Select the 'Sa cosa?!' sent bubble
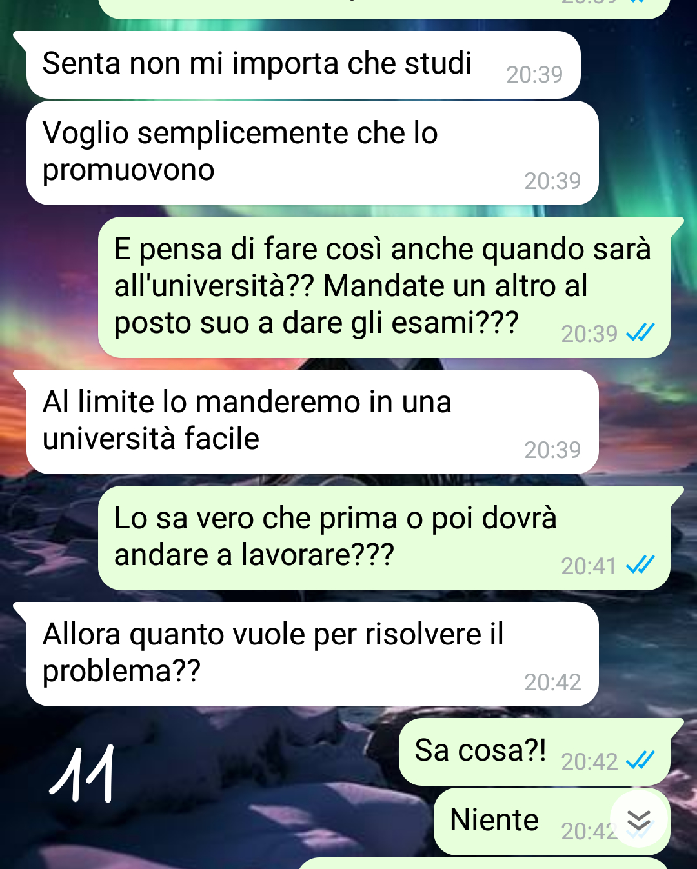 [535, 752]
